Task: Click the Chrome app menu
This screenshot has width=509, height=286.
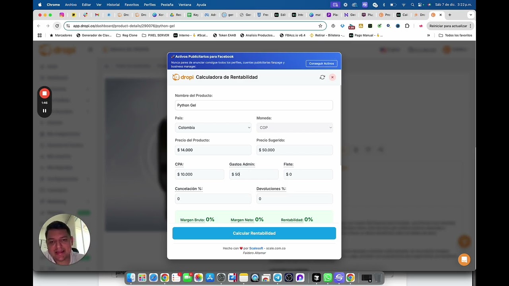Action: point(53,5)
